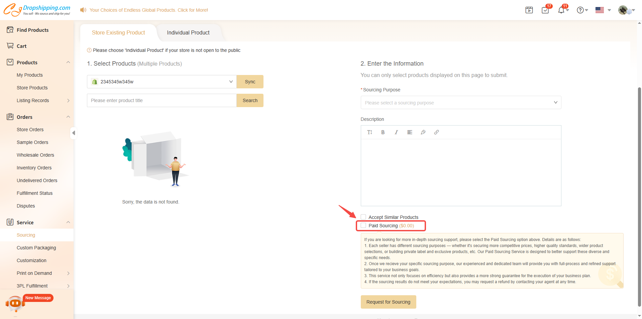Open My Products in sidebar
This screenshot has width=642, height=319.
(30, 75)
